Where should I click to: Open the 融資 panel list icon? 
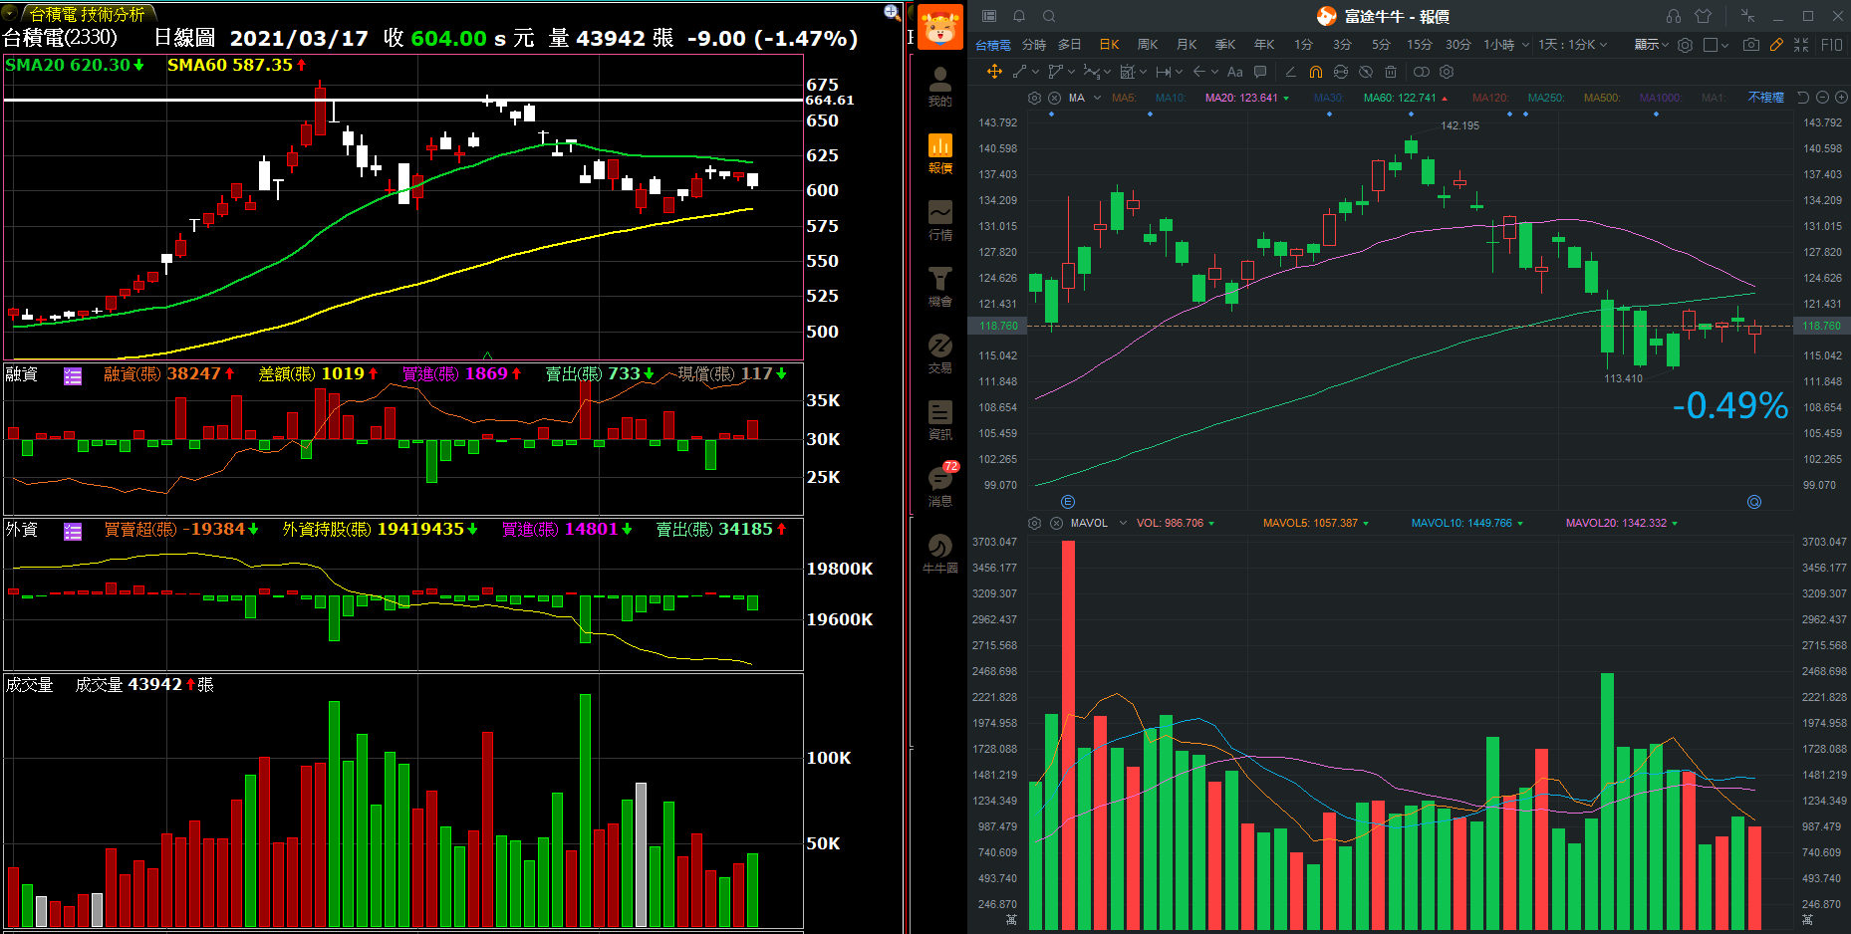tap(73, 376)
